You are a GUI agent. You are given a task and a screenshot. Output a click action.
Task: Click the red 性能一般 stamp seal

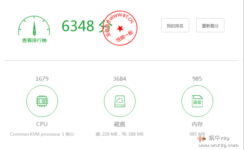click(x=121, y=28)
